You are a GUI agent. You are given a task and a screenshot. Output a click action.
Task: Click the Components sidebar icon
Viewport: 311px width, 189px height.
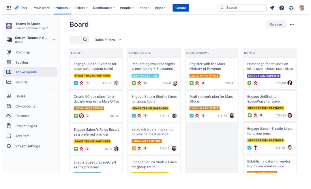click(x=9, y=106)
